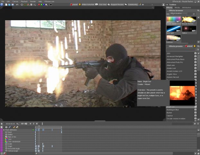200x155 pixels.
Task: Select the Airbrushed Photo Pro preset
Action: click(x=175, y=62)
